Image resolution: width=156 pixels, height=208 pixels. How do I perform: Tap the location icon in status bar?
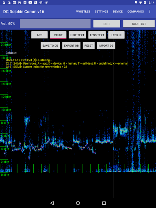tap(136, 2)
